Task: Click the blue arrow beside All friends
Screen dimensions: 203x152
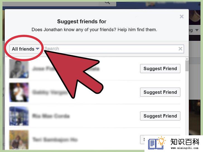Action: click(x=38, y=49)
